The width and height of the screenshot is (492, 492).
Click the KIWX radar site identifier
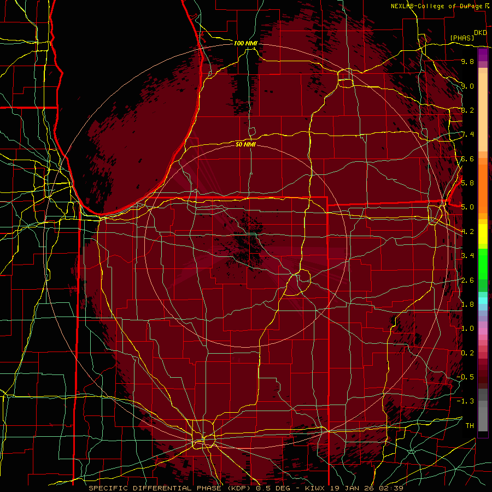tap(314, 488)
